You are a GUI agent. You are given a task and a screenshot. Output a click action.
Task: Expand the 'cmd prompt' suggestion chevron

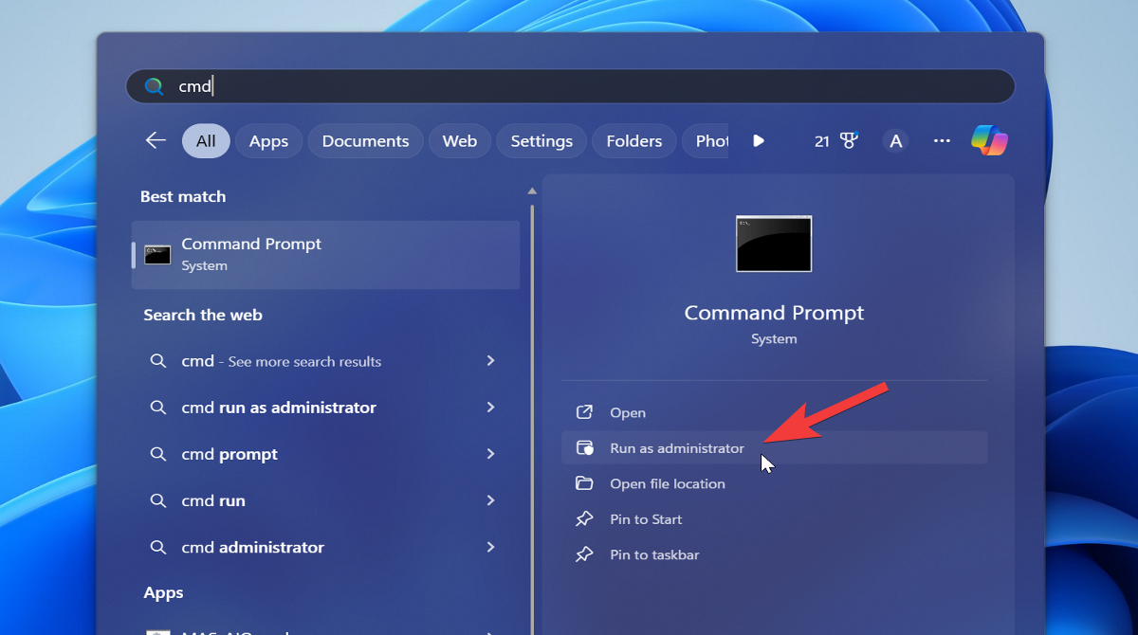point(490,454)
